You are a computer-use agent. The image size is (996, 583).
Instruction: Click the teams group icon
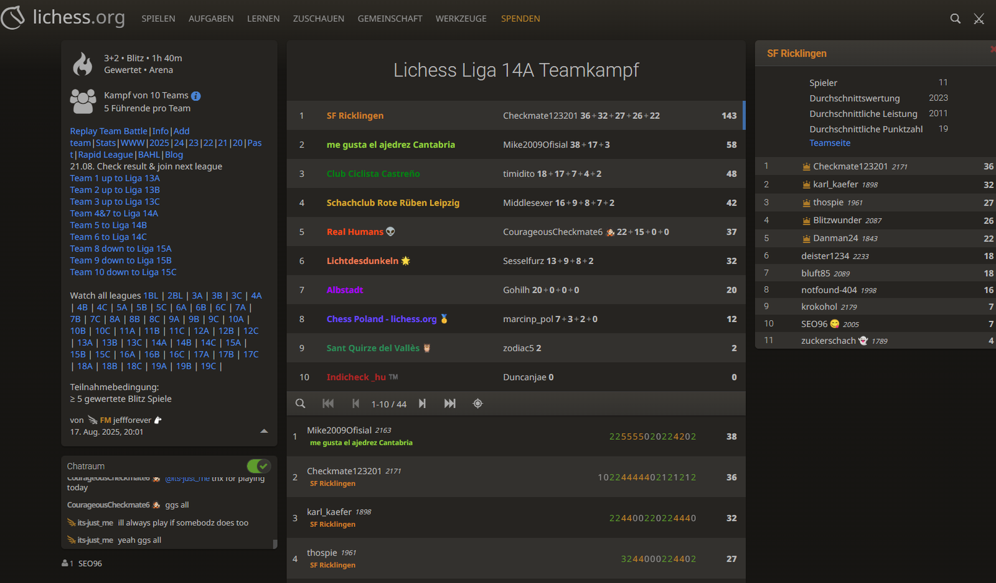pyautogui.click(x=83, y=101)
